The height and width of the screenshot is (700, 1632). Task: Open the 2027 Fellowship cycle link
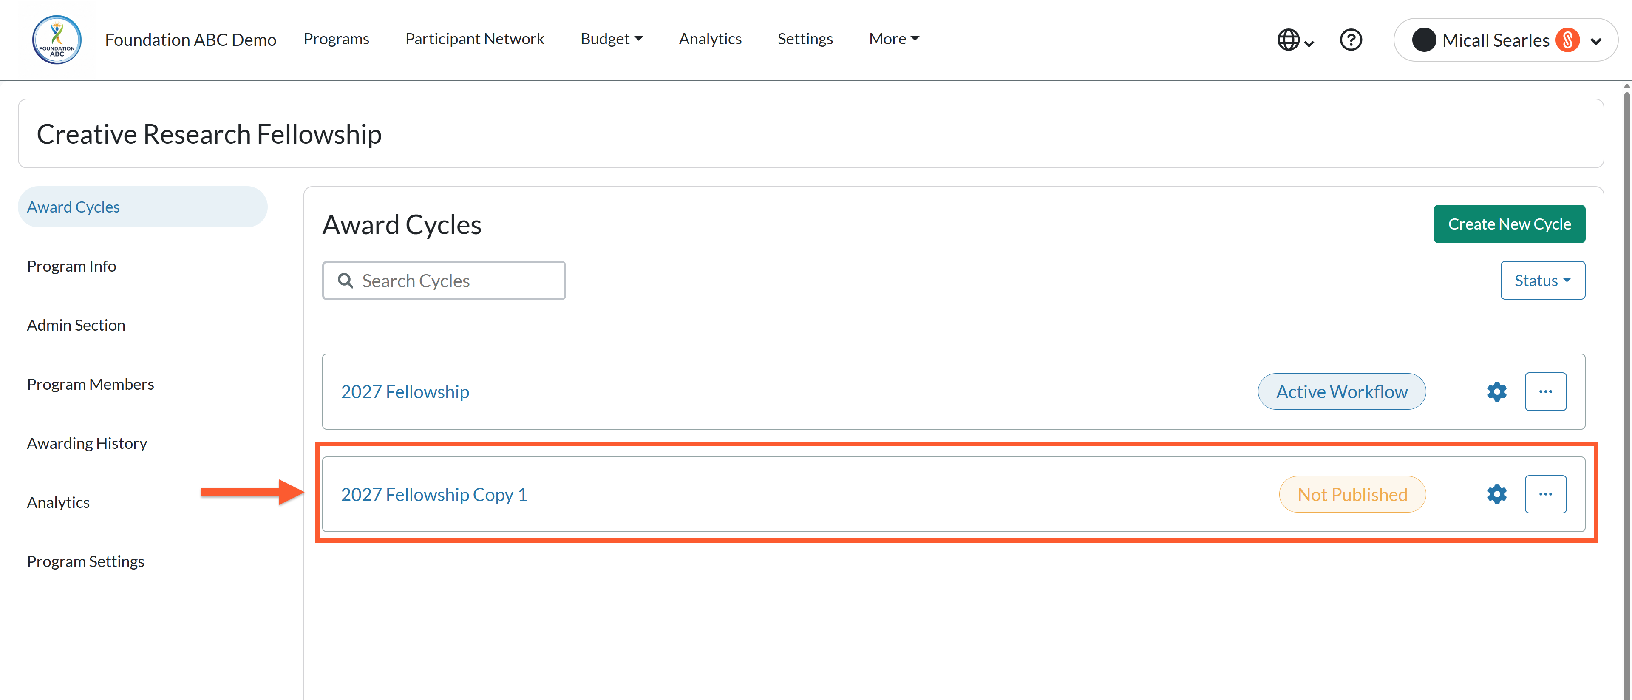[405, 391]
